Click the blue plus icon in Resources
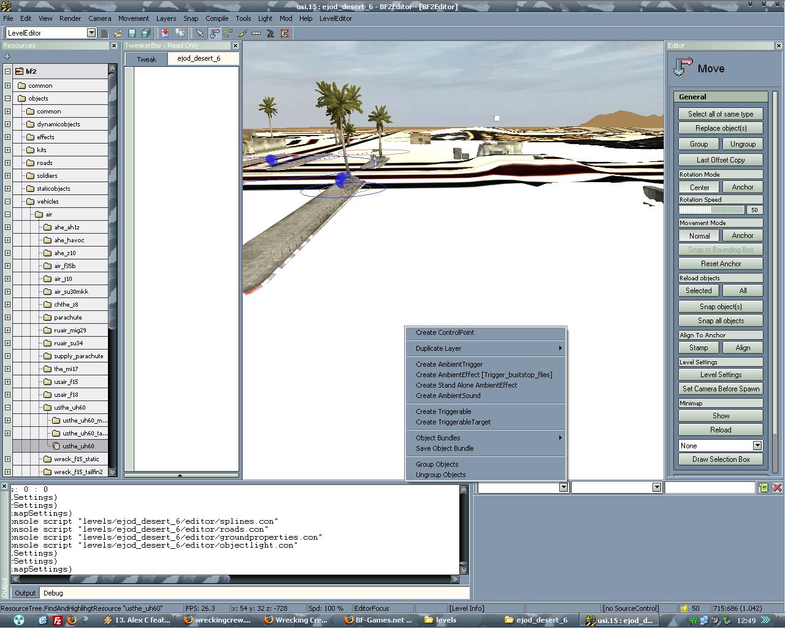 click(7, 56)
